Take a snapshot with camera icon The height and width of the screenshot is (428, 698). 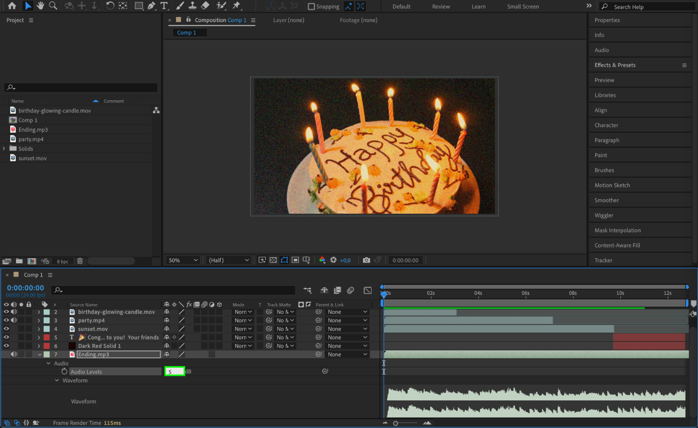[x=366, y=260]
